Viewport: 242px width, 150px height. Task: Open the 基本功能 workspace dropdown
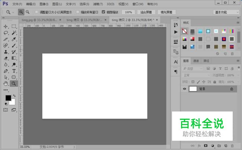tap(226, 12)
